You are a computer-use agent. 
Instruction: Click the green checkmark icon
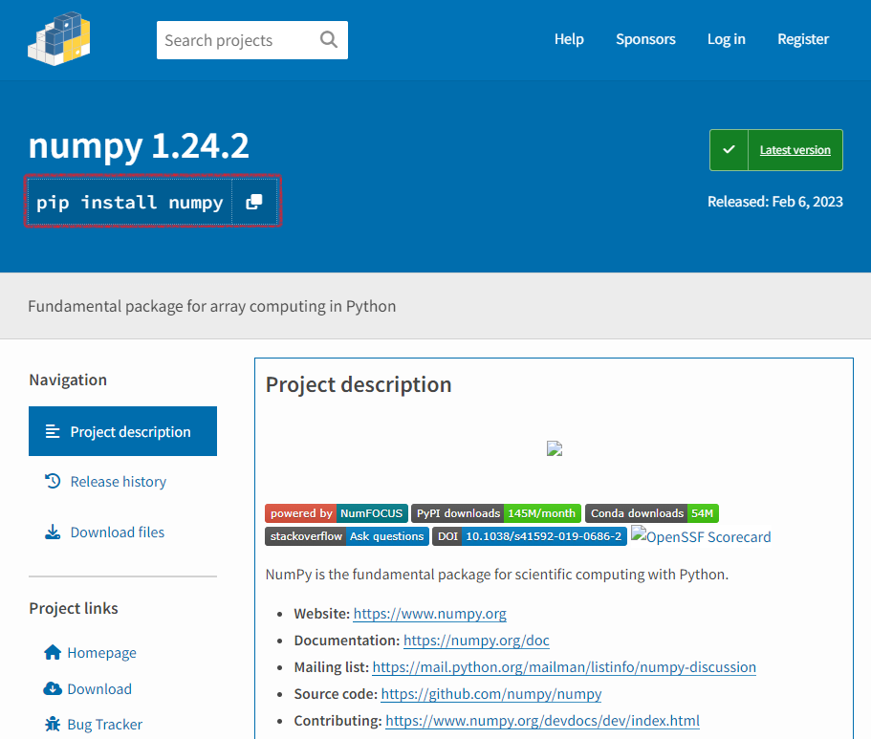(729, 149)
